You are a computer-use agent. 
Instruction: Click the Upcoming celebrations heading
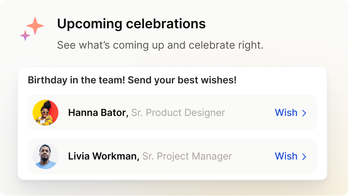pyautogui.click(x=131, y=24)
